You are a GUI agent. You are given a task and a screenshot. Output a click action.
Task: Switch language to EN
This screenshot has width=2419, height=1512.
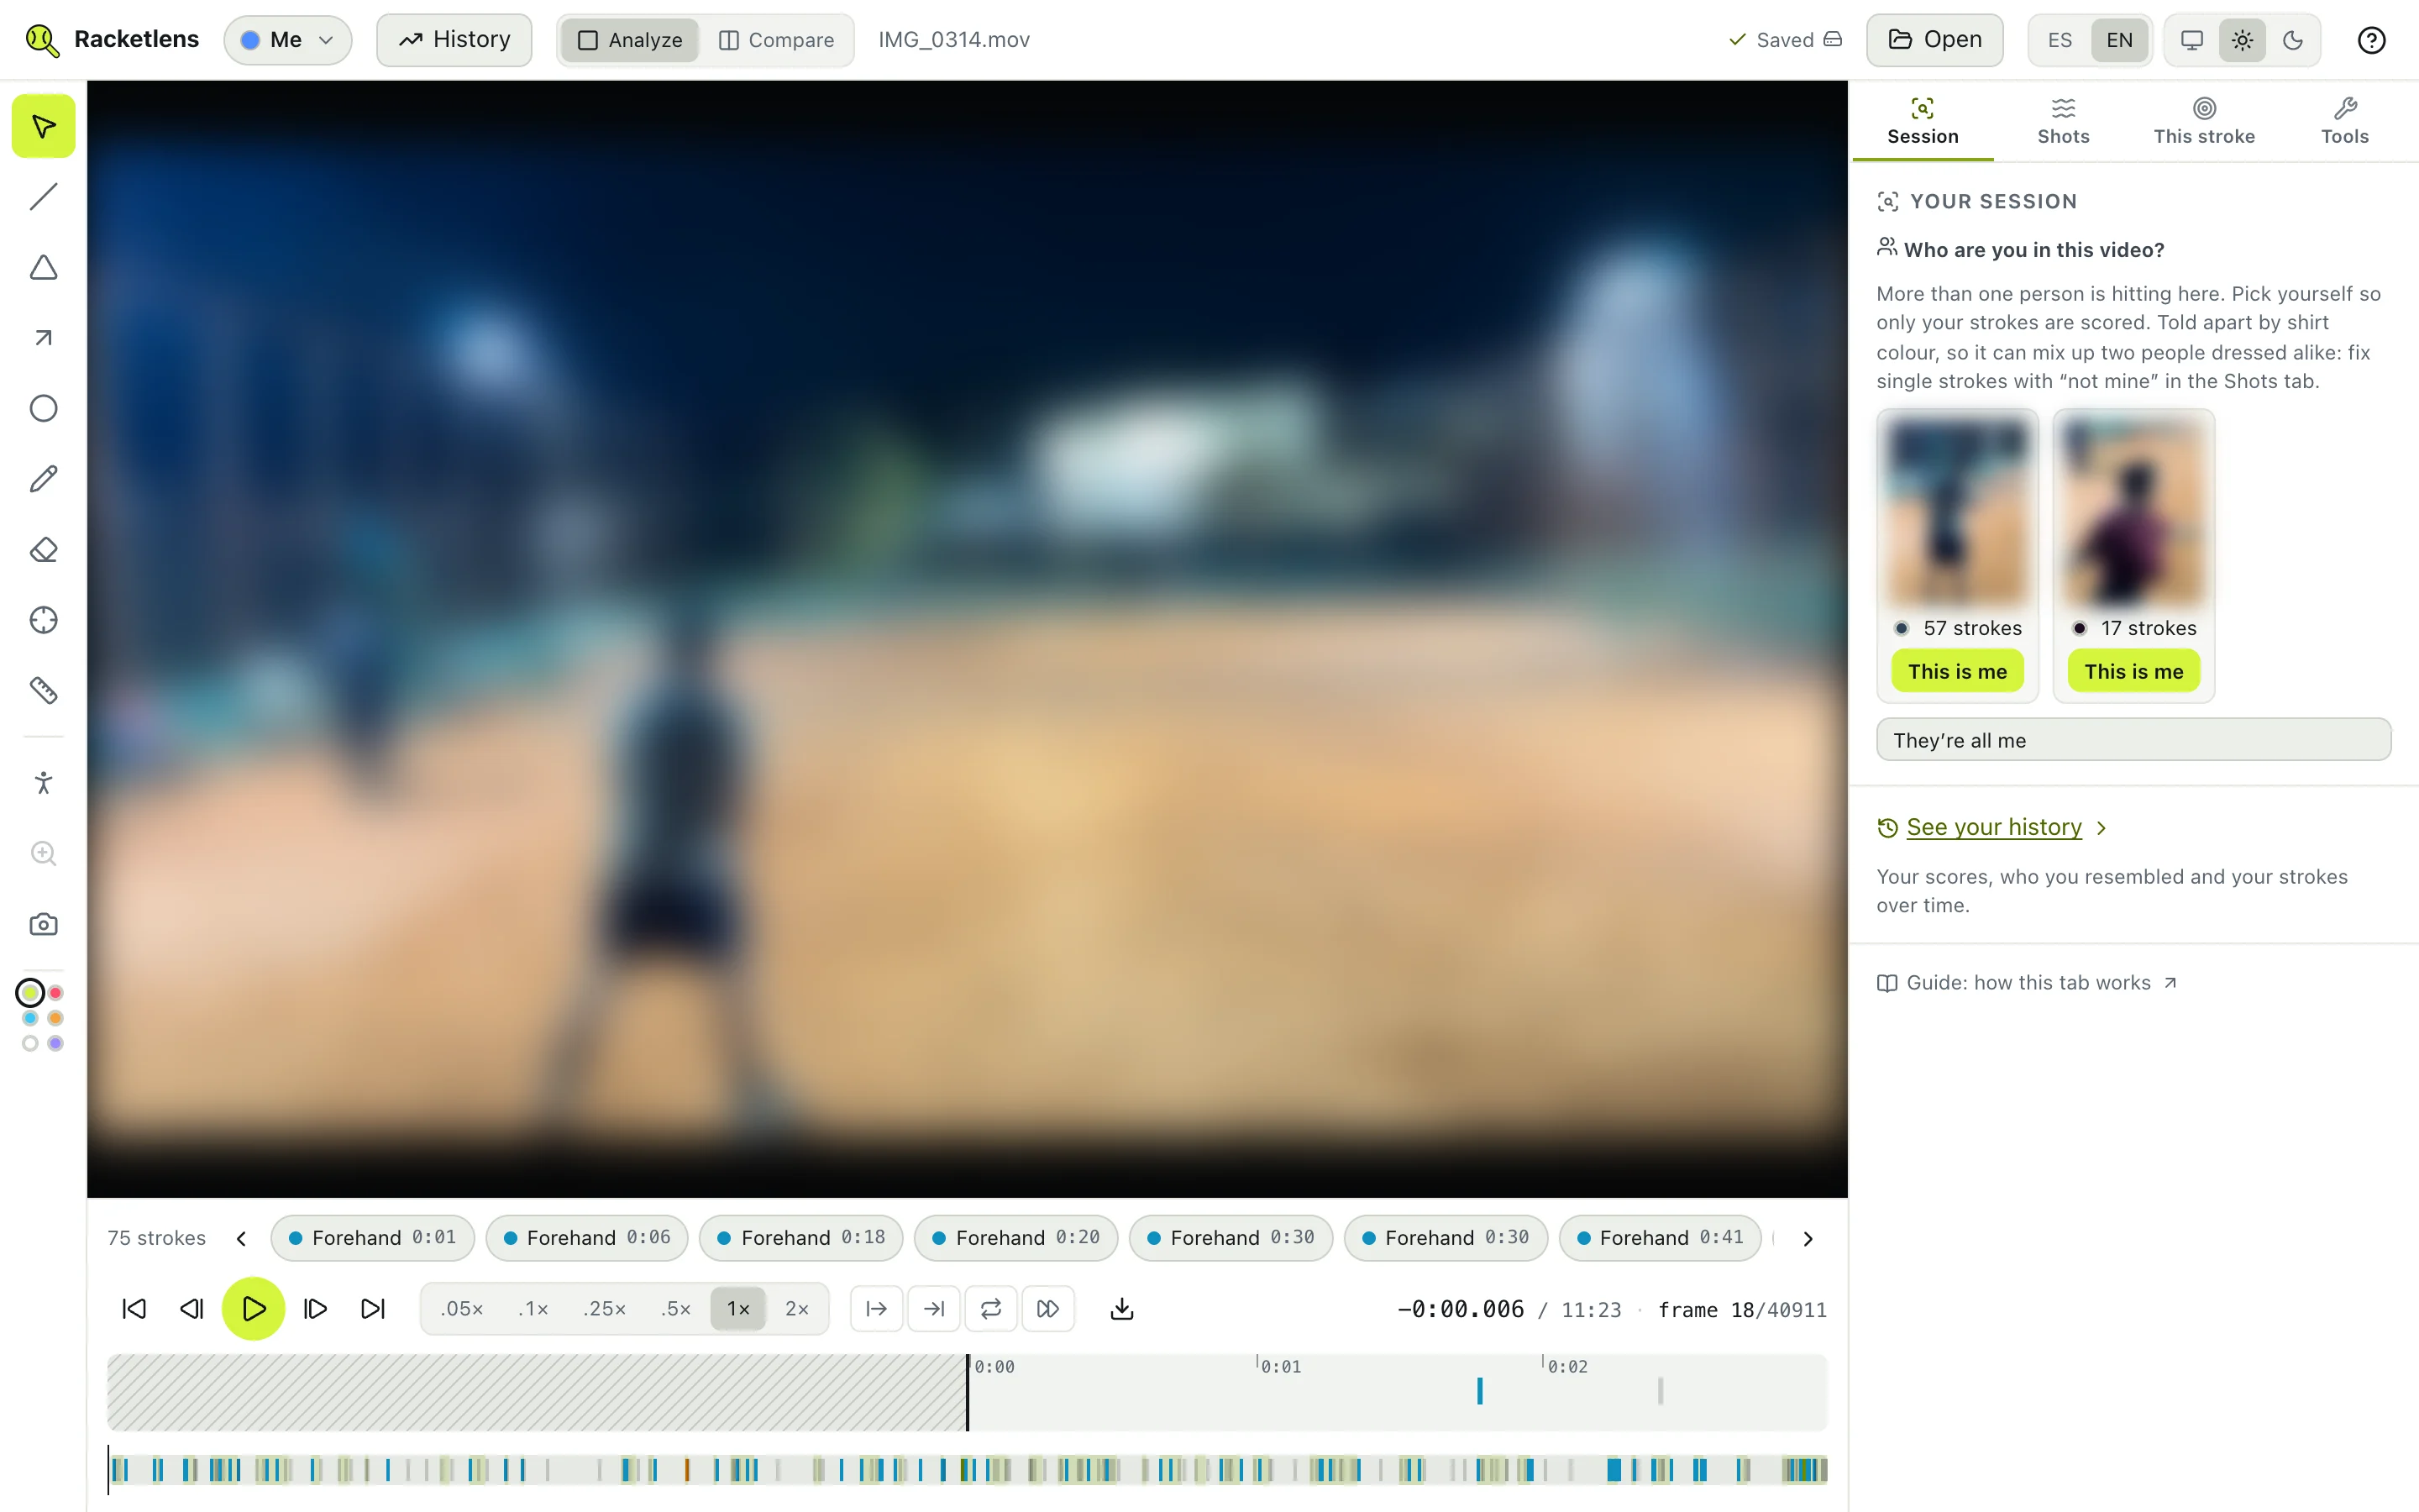(2119, 40)
